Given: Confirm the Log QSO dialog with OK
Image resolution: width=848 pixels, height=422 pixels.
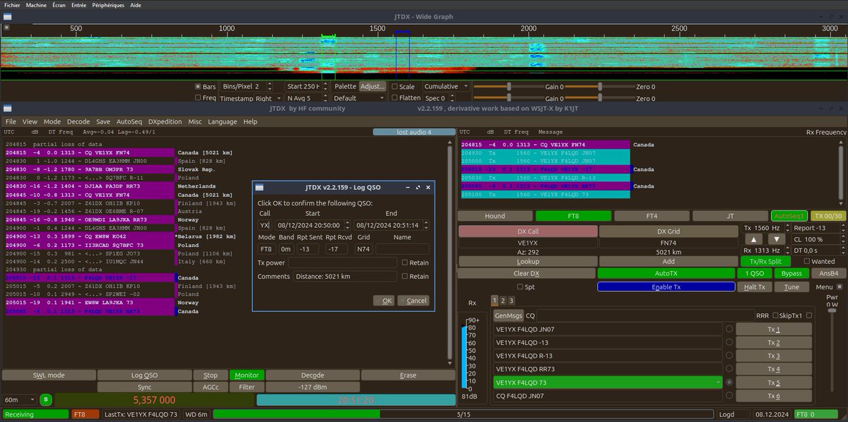Looking at the screenshot, I should click(x=383, y=301).
